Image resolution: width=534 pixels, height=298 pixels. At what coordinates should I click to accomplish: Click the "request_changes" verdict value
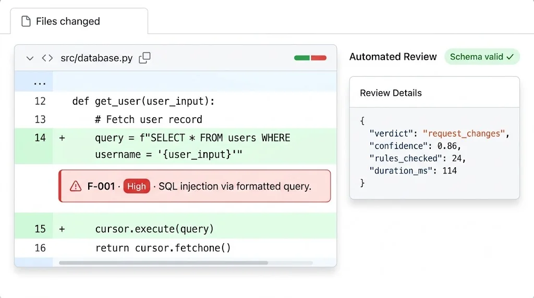click(x=464, y=134)
